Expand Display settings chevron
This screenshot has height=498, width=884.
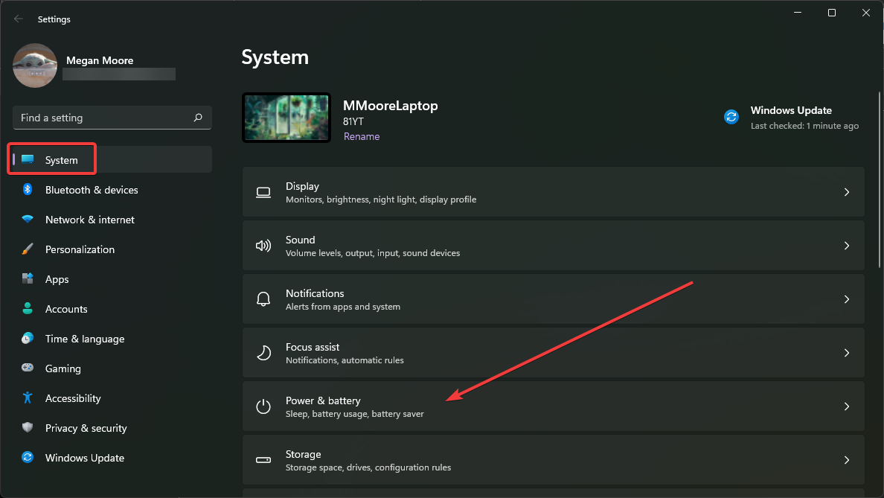pos(846,192)
